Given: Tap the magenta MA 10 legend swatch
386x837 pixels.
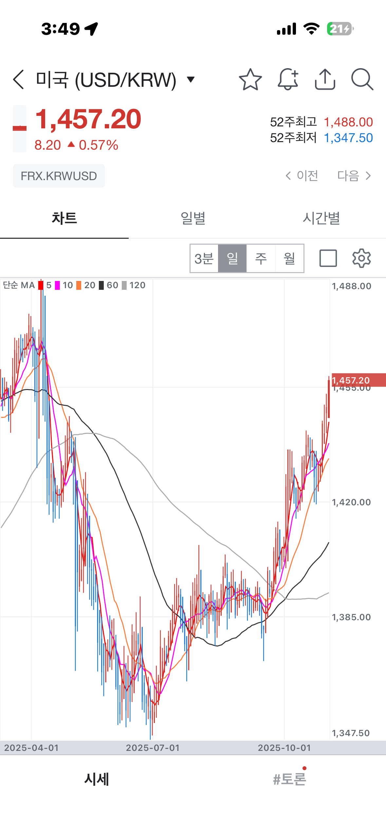Looking at the screenshot, I should pos(58,285).
